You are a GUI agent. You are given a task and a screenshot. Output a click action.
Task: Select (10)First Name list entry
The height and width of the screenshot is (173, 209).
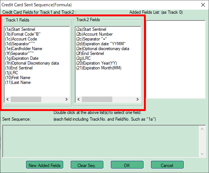point(18,78)
